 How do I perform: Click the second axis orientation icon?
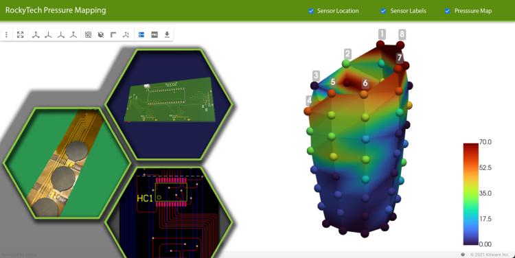click(x=48, y=35)
